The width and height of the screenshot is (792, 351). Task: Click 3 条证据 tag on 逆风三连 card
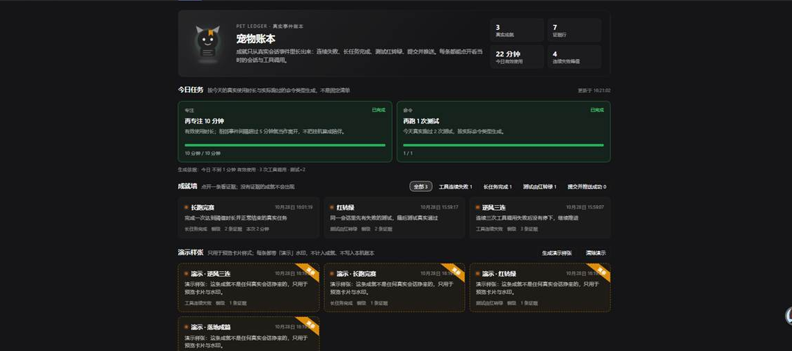tap(529, 229)
